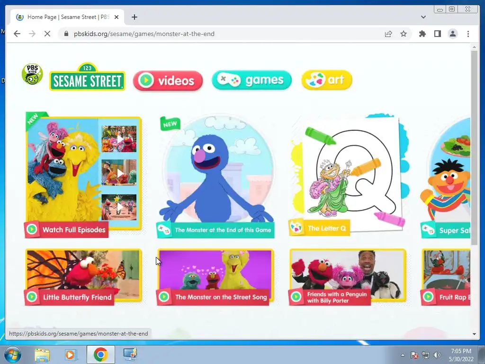Open the monitor app taskbar icon
This screenshot has height=364, width=485.
[130, 355]
